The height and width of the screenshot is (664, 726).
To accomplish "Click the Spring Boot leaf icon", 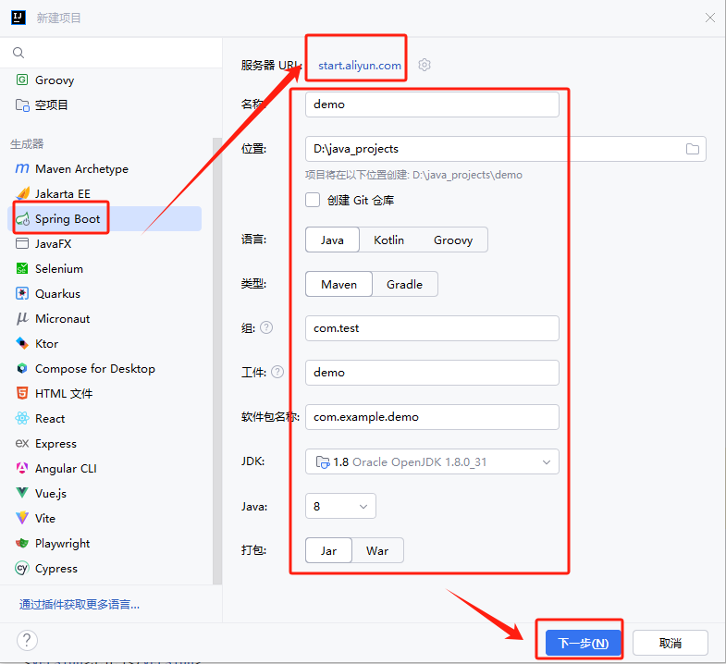I will coord(22,218).
